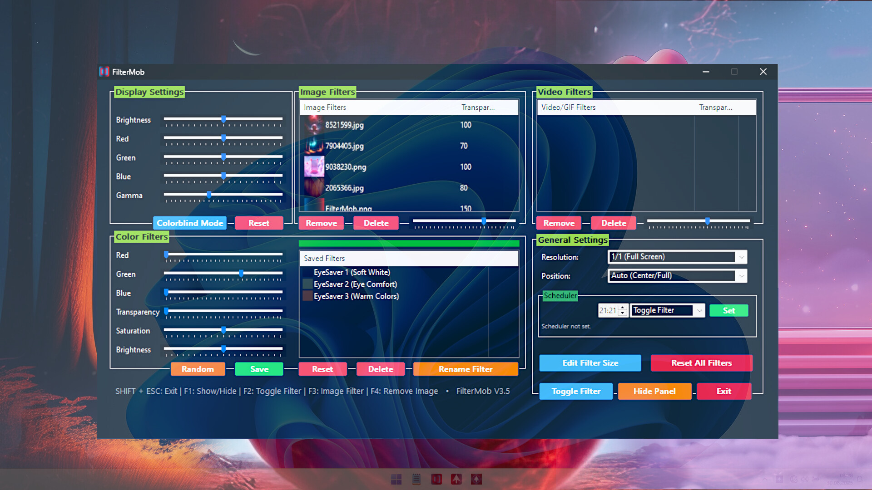
Task: Click Random to generate a color filter
Action: click(198, 369)
